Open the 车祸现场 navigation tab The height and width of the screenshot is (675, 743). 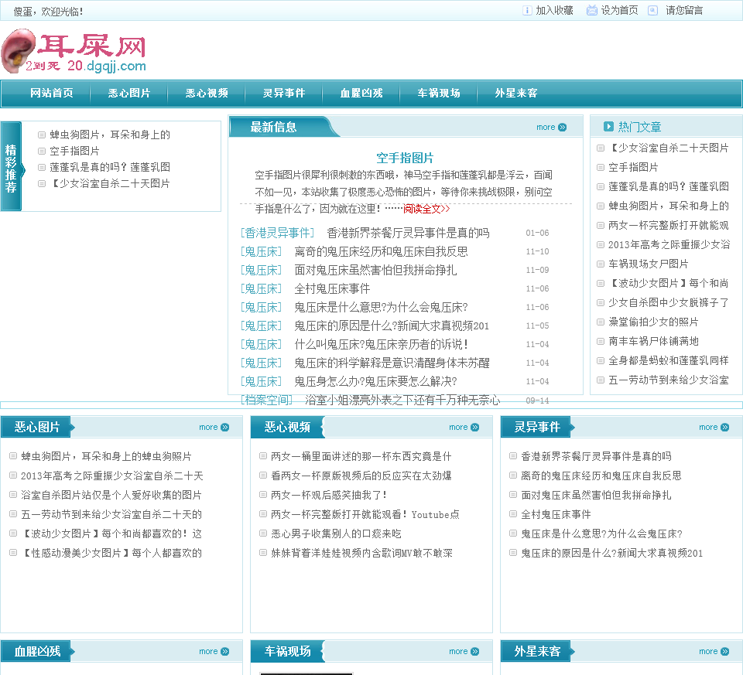click(x=439, y=93)
